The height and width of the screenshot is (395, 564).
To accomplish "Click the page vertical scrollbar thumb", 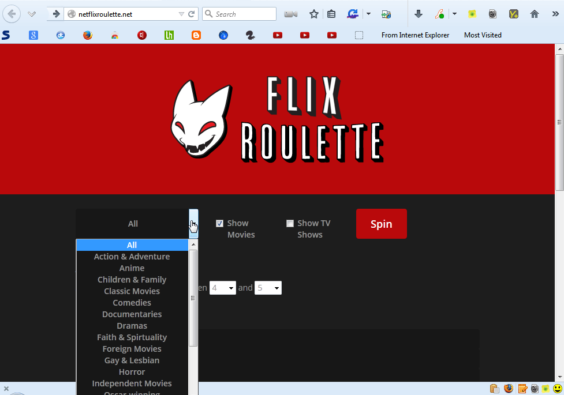I will tap(559, 122).
